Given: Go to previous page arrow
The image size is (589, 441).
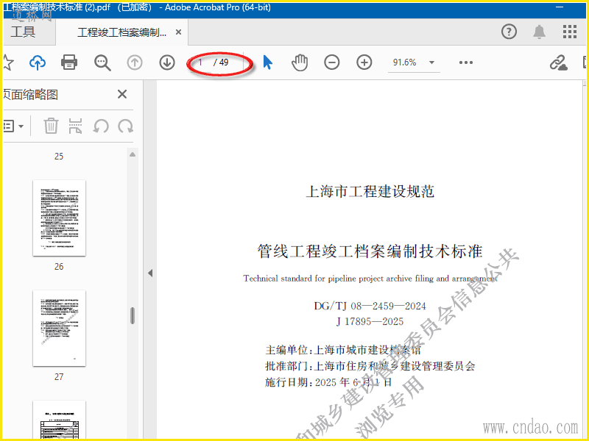Looking at the screenshot, I should (x=135, y=62).
